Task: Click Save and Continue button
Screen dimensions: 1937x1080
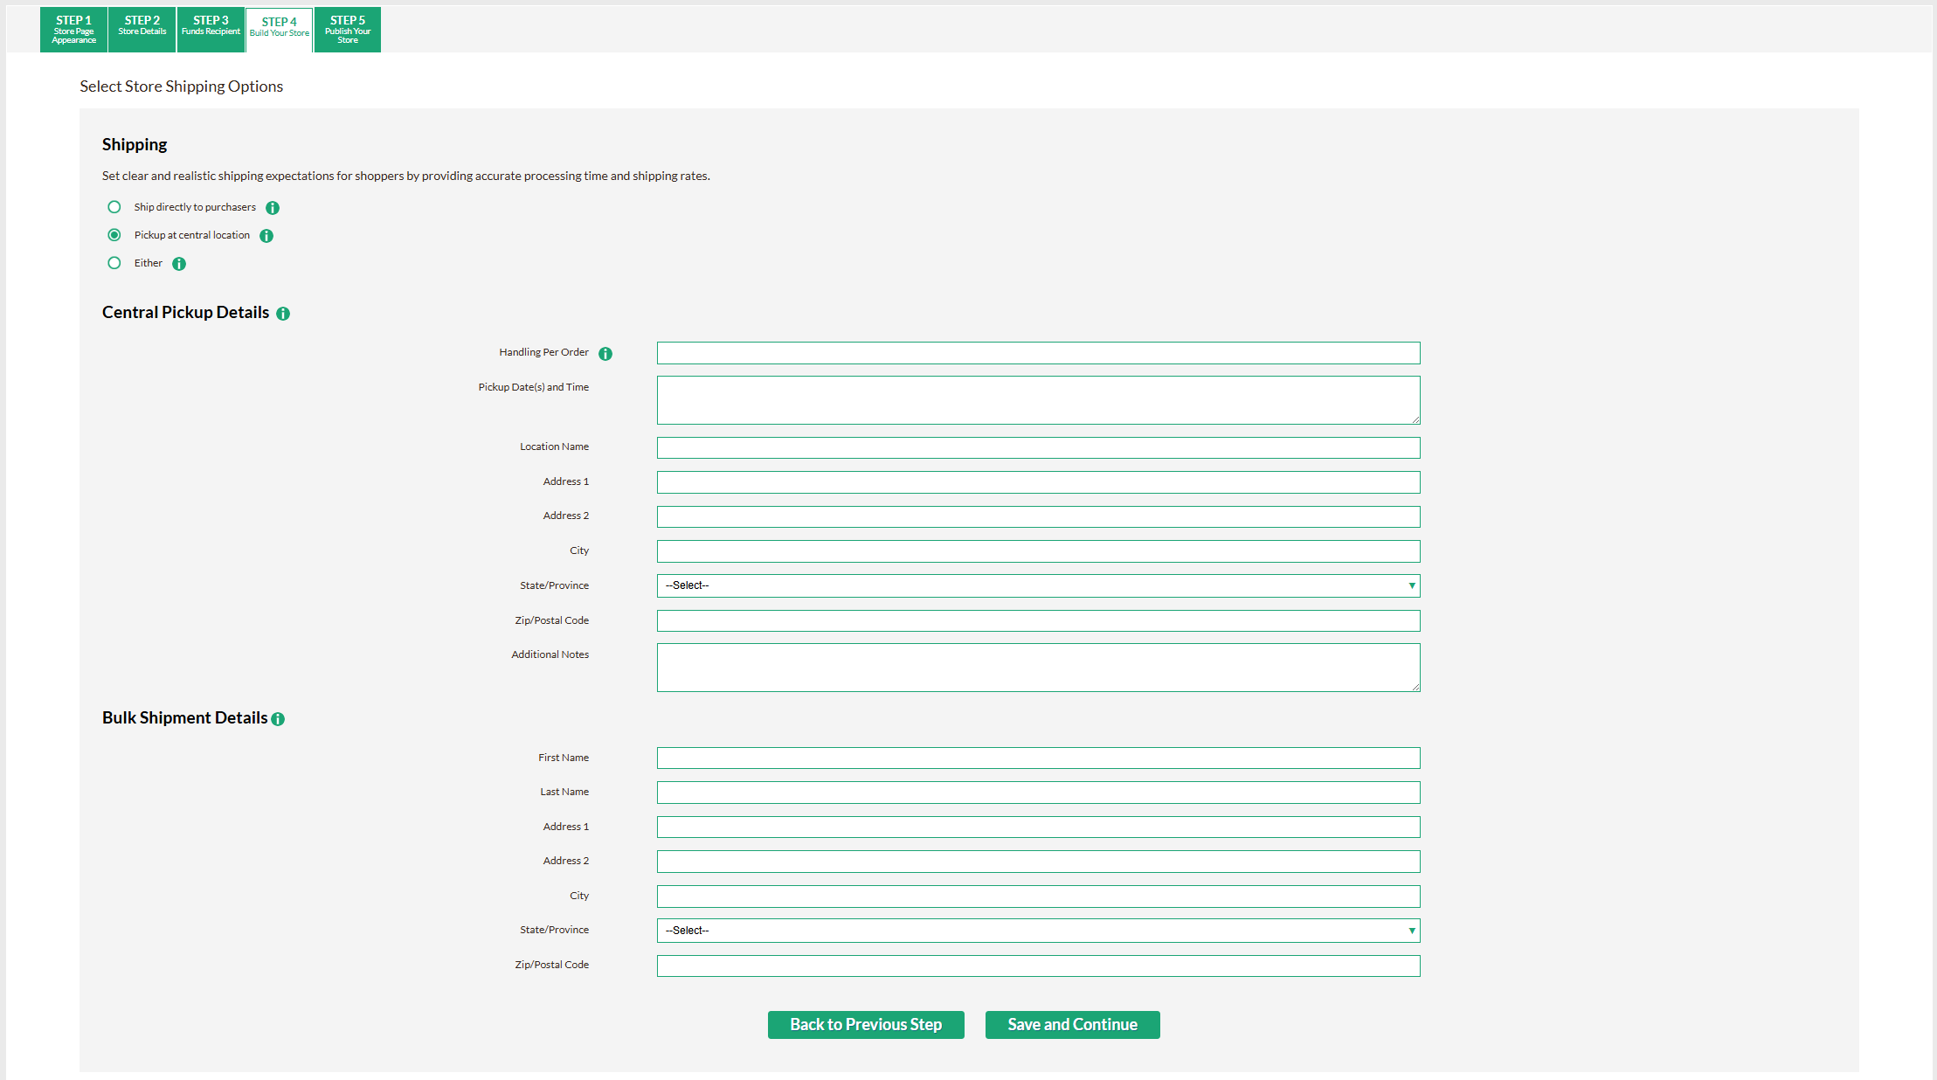Action: [x=1072, y=1025]
